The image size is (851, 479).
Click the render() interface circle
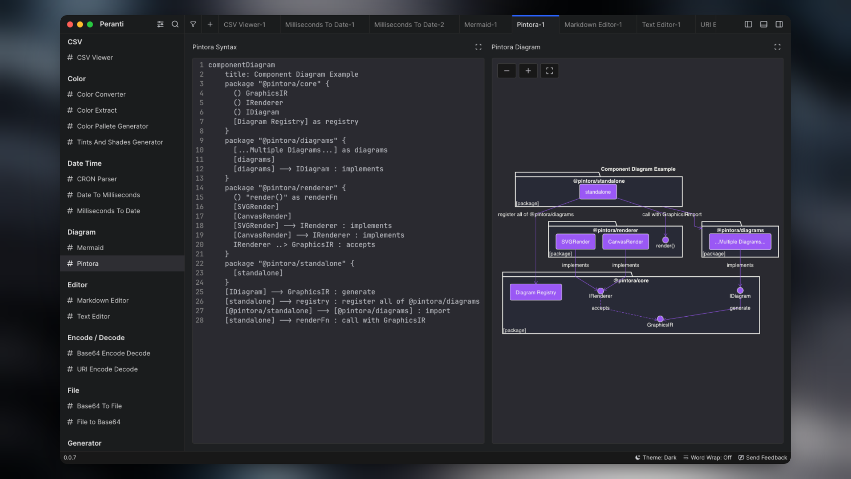[665, 240]
